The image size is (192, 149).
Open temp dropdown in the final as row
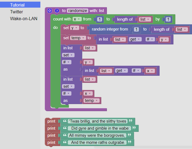92,101
